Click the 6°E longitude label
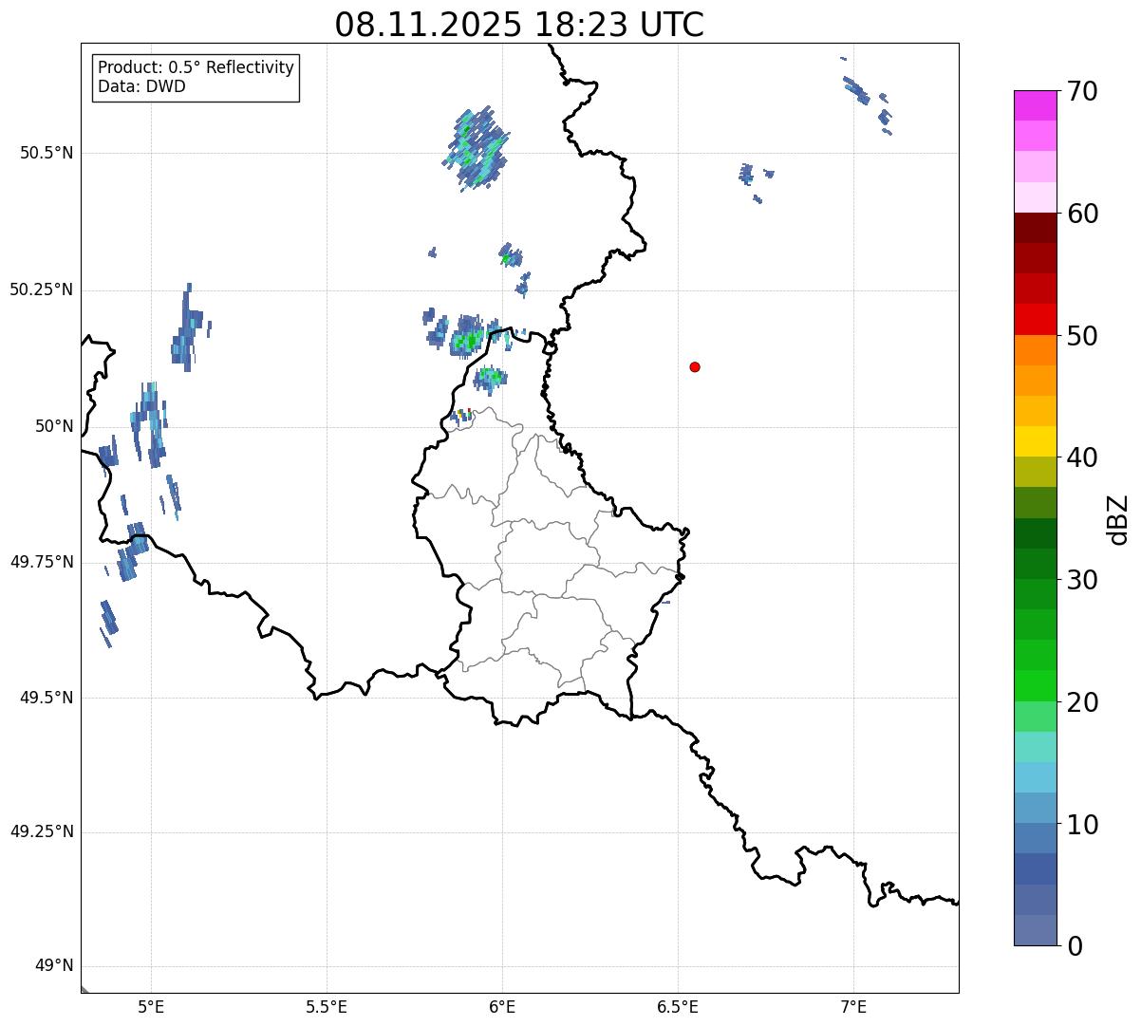Image resolution: width=1141 pixels, height=1026 pixels. pyautogui.click(x=502, y=1007)
